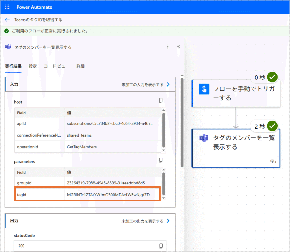Click the 出力 section header
Viewport: 290px width, 252px height.
point(90,221)
